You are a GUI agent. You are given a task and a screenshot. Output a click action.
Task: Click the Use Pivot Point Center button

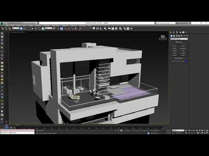point(54,29)
